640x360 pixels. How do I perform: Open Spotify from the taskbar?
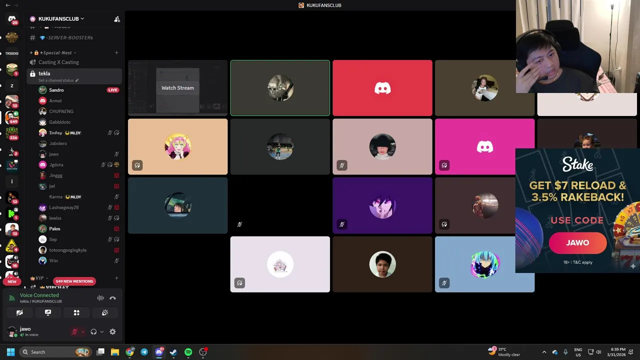(188, 352)
